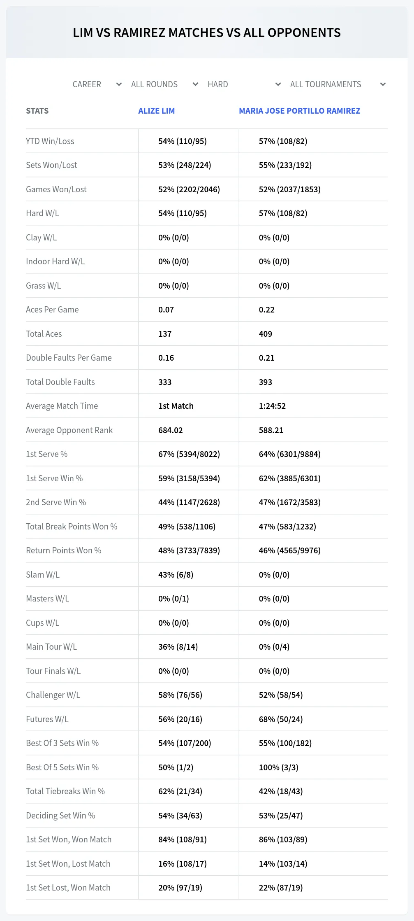Open ALIZE LIM player profile link
The image size is (414, 921).
pyautogui.click(x=157, y=111)
